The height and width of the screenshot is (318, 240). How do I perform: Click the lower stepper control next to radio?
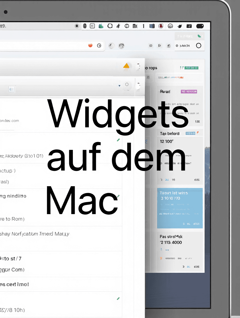[138, 85]
